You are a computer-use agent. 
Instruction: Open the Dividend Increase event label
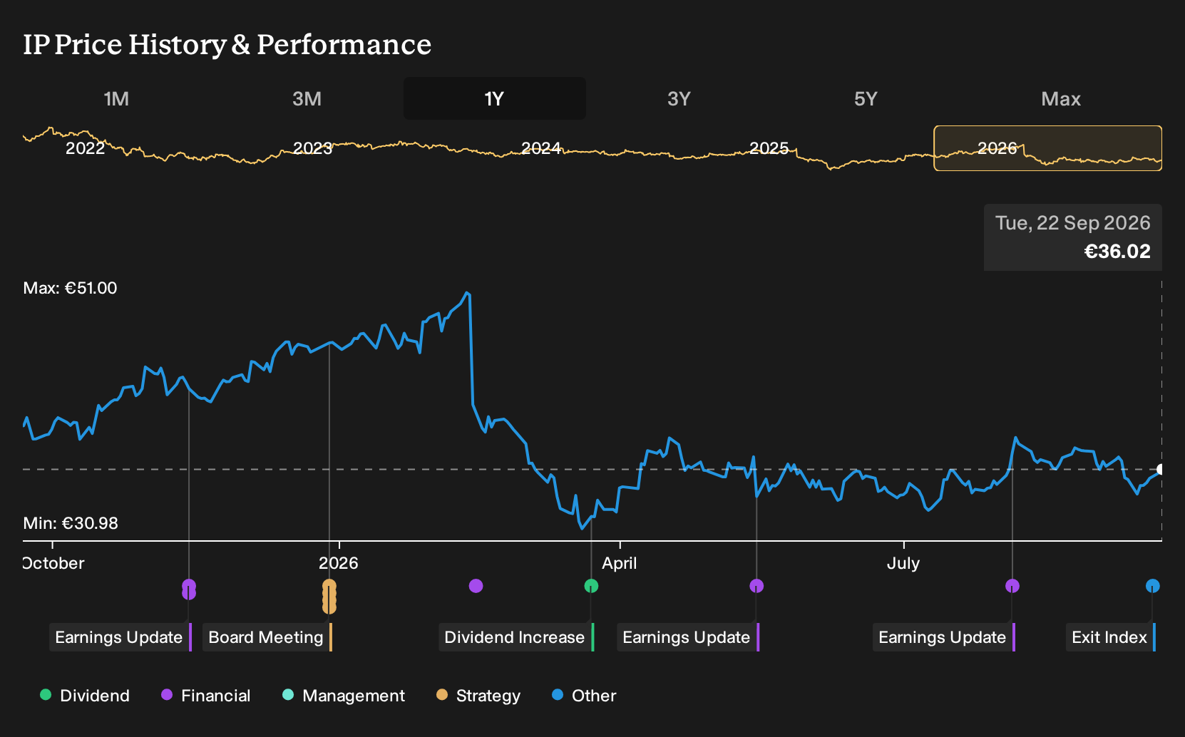[x=516, y=637]
